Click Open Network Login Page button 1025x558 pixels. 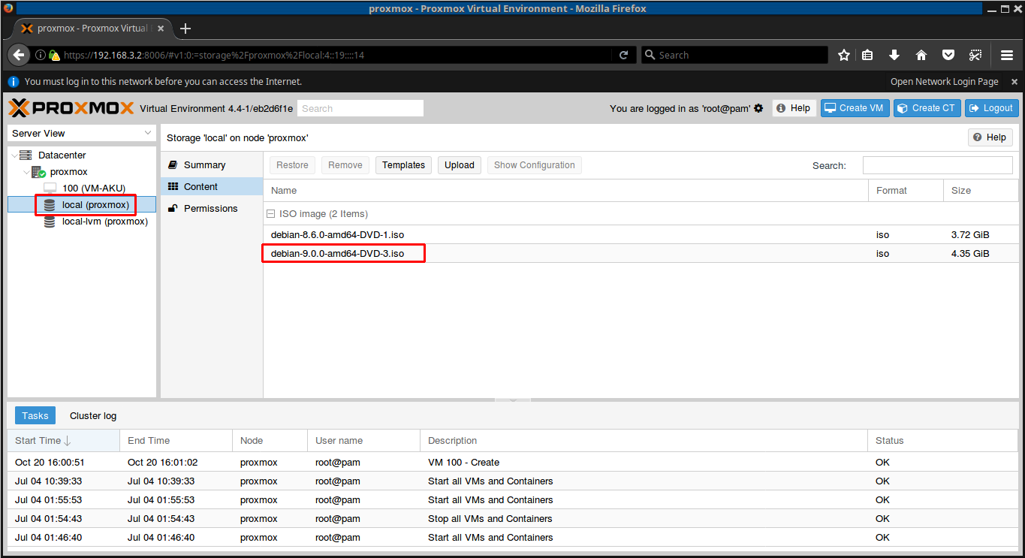point(945,81)
